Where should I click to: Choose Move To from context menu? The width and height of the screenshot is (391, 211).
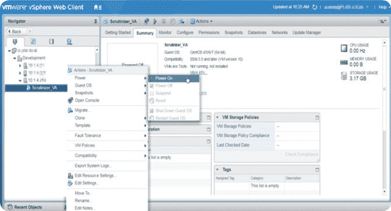tap(107, 193)
